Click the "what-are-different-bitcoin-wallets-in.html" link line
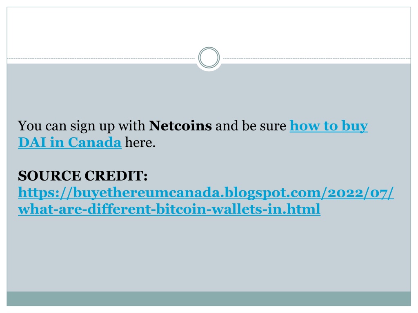This screenshot has height=313, width=418. point(169,209)
